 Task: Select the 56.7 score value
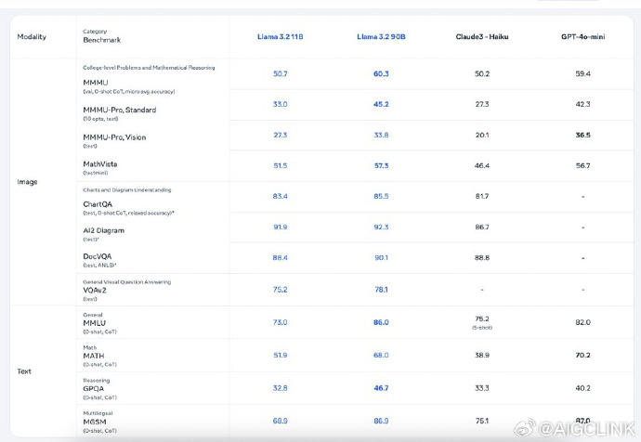pyautogui.click(x=583, y=165)
